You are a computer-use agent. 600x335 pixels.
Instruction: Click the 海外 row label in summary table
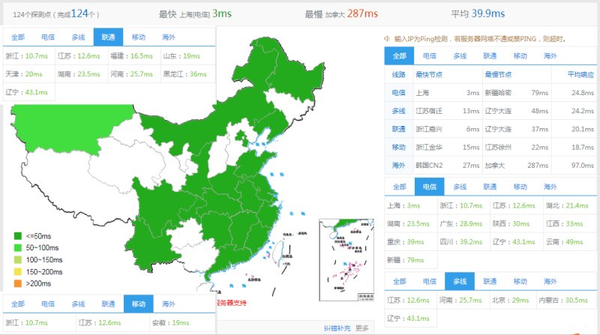click(398, 165)
